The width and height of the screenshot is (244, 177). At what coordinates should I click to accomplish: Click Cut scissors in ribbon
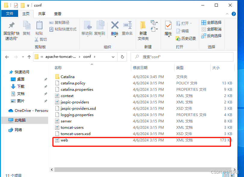click(41, 39)
